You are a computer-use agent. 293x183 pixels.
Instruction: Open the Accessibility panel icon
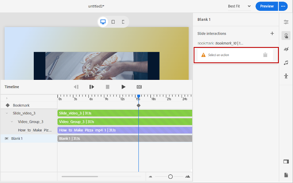pos(286,76)
